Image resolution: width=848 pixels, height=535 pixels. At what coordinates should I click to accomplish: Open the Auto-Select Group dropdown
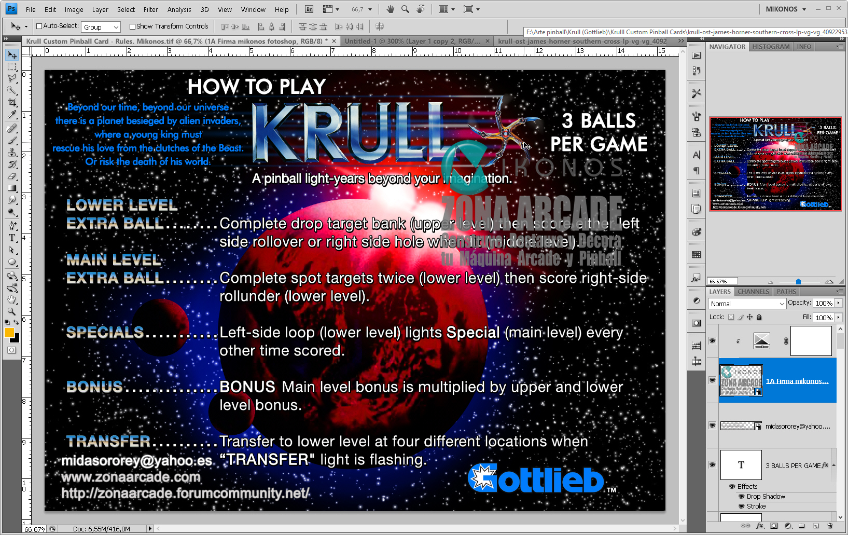(101, 27)
